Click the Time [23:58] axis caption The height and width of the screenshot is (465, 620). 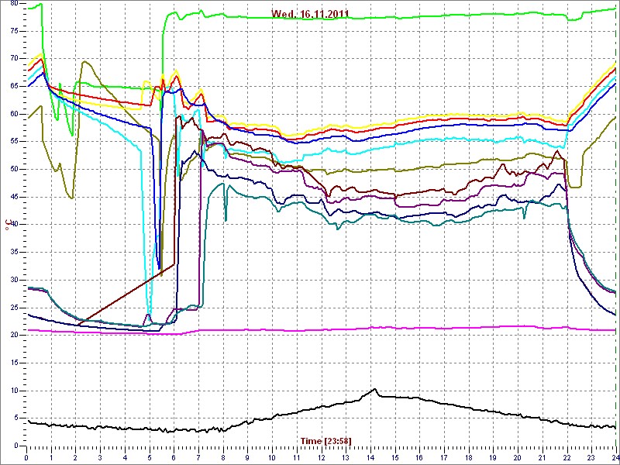[326, 440]
